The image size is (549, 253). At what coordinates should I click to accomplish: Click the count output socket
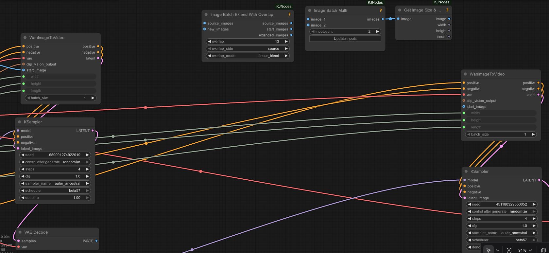tap(449, 37)
